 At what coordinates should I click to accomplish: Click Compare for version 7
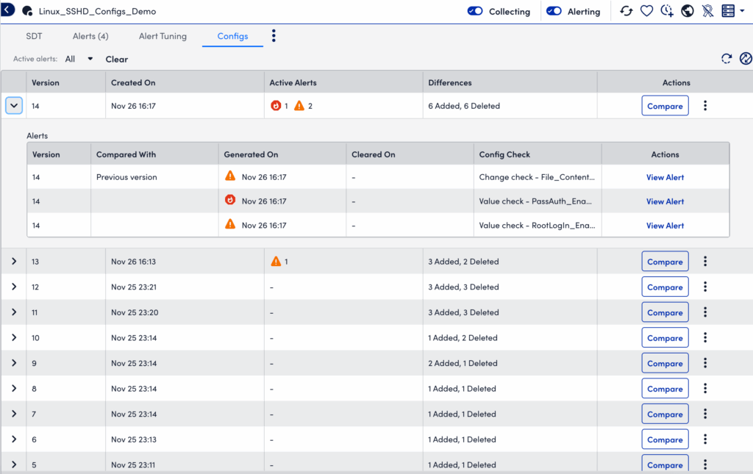[665, 414]
